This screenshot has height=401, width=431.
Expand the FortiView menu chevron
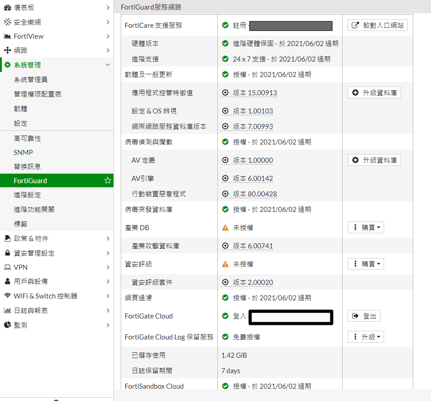[108, 36]
